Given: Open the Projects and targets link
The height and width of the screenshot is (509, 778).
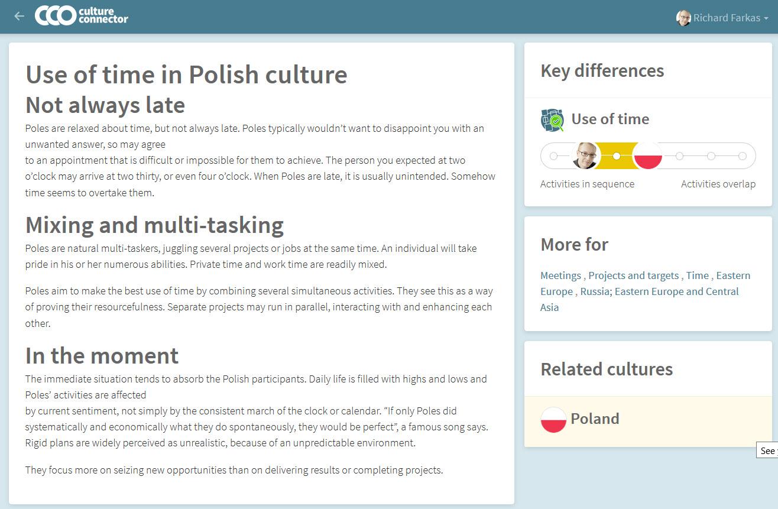Looking at the screenshot, I should point(634,275).
